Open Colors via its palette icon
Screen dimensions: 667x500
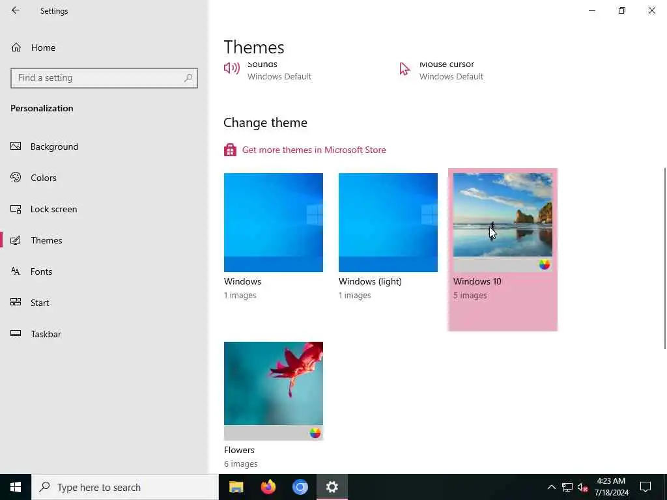16,177
